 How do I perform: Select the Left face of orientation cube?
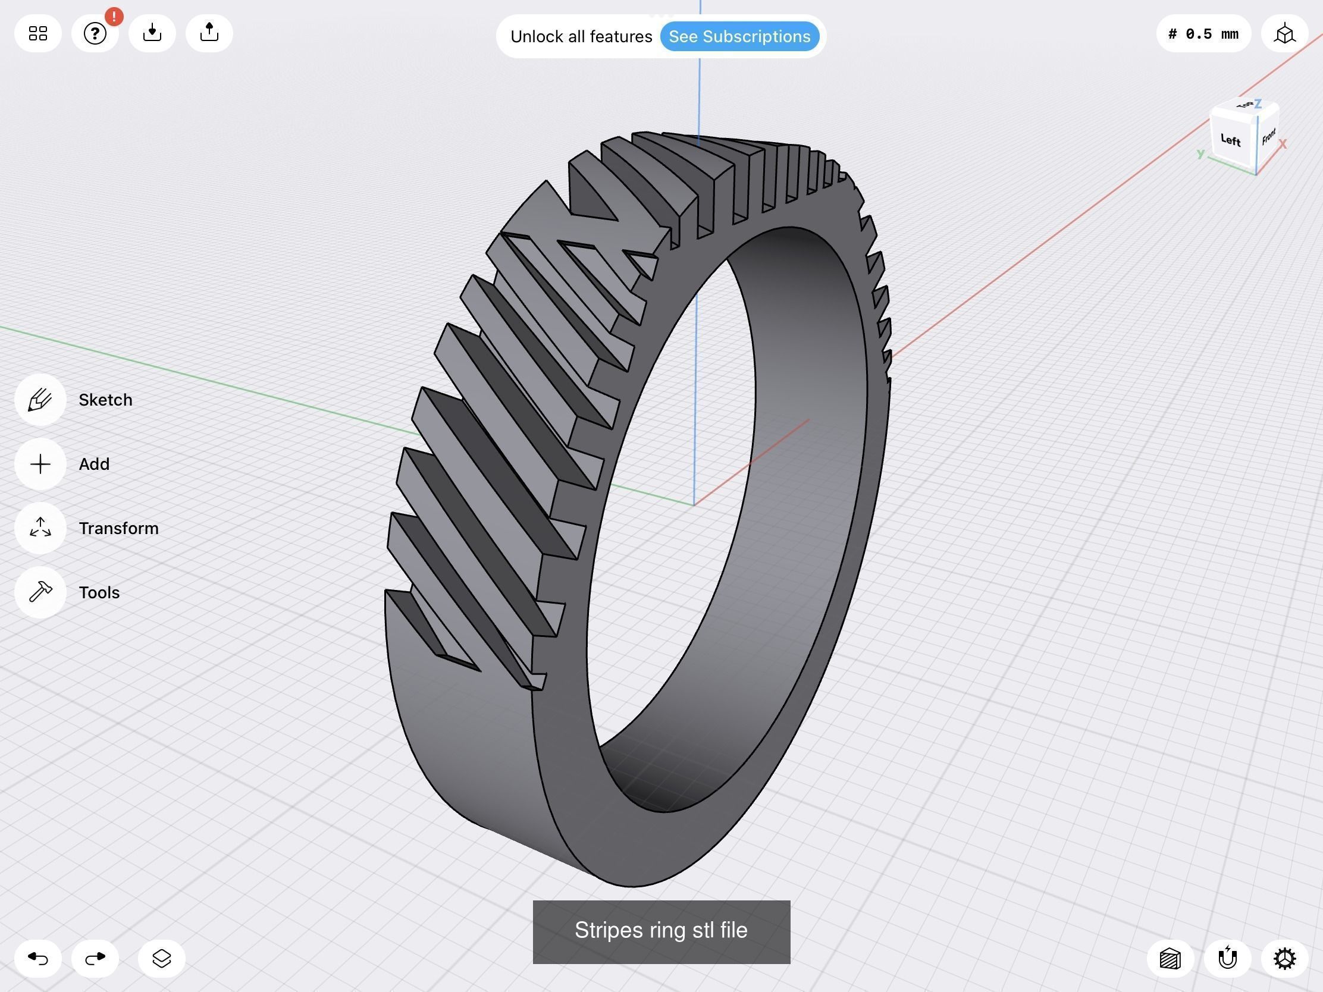(1230, 140)
